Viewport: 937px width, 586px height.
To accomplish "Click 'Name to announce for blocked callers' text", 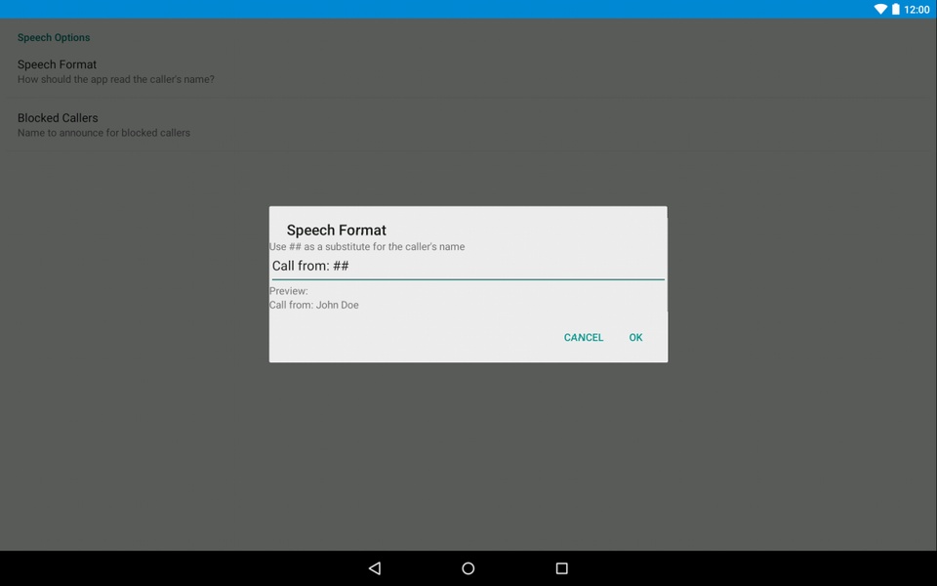I will [104, 133].
